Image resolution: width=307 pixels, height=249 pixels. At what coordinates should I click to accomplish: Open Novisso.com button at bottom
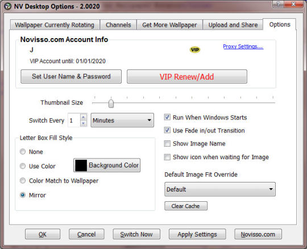coord(258,234)
